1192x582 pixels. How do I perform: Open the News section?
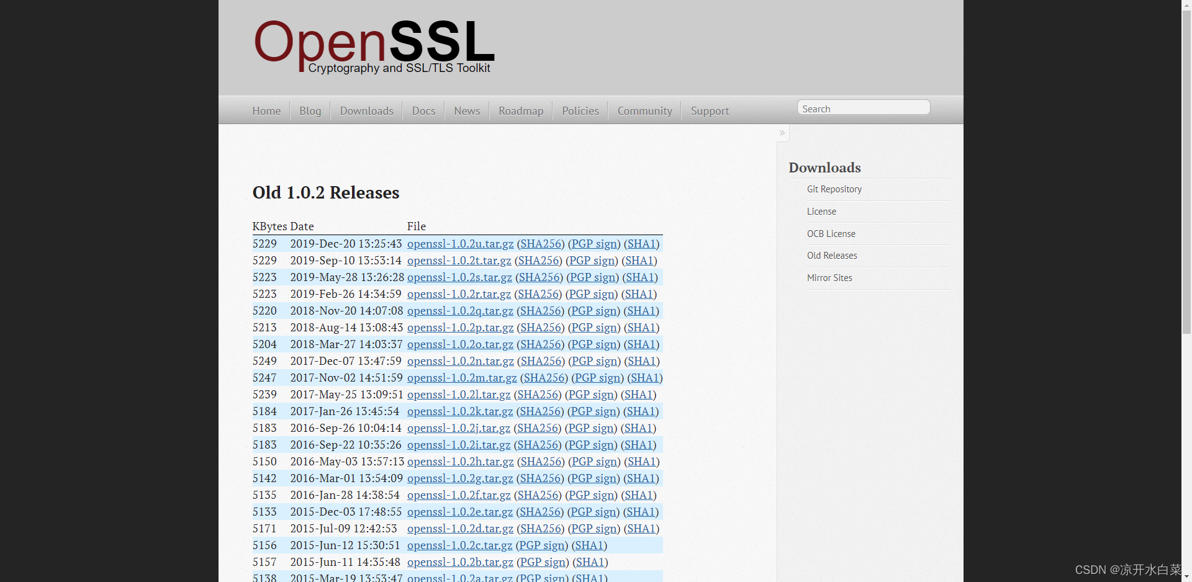coord(467,111)
